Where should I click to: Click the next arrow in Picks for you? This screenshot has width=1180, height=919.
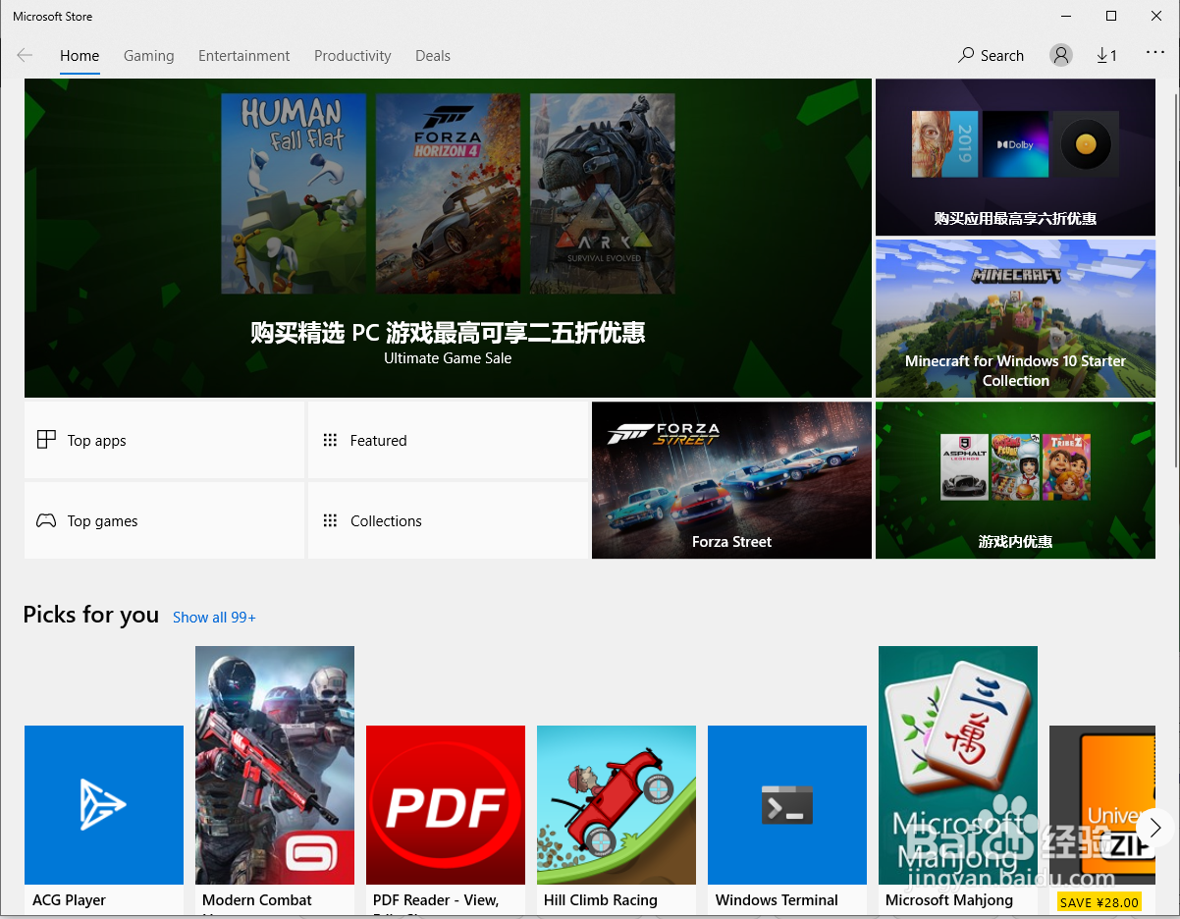[x=1154, y=828]
